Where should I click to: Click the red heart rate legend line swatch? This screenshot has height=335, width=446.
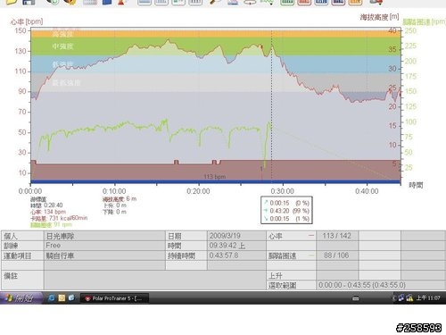[311, 236]
